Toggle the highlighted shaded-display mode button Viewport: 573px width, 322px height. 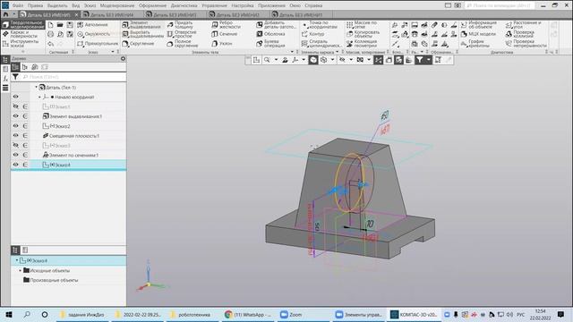click(x=313, y=60)
